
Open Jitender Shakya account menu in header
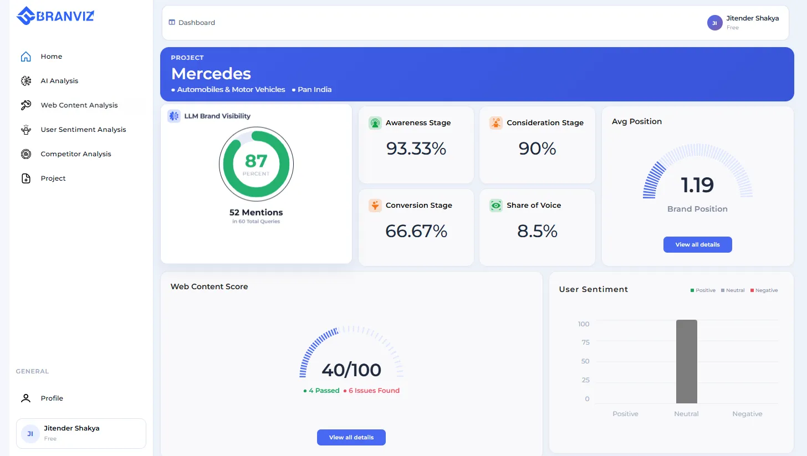pyautogui.click(x=743, y=23)
